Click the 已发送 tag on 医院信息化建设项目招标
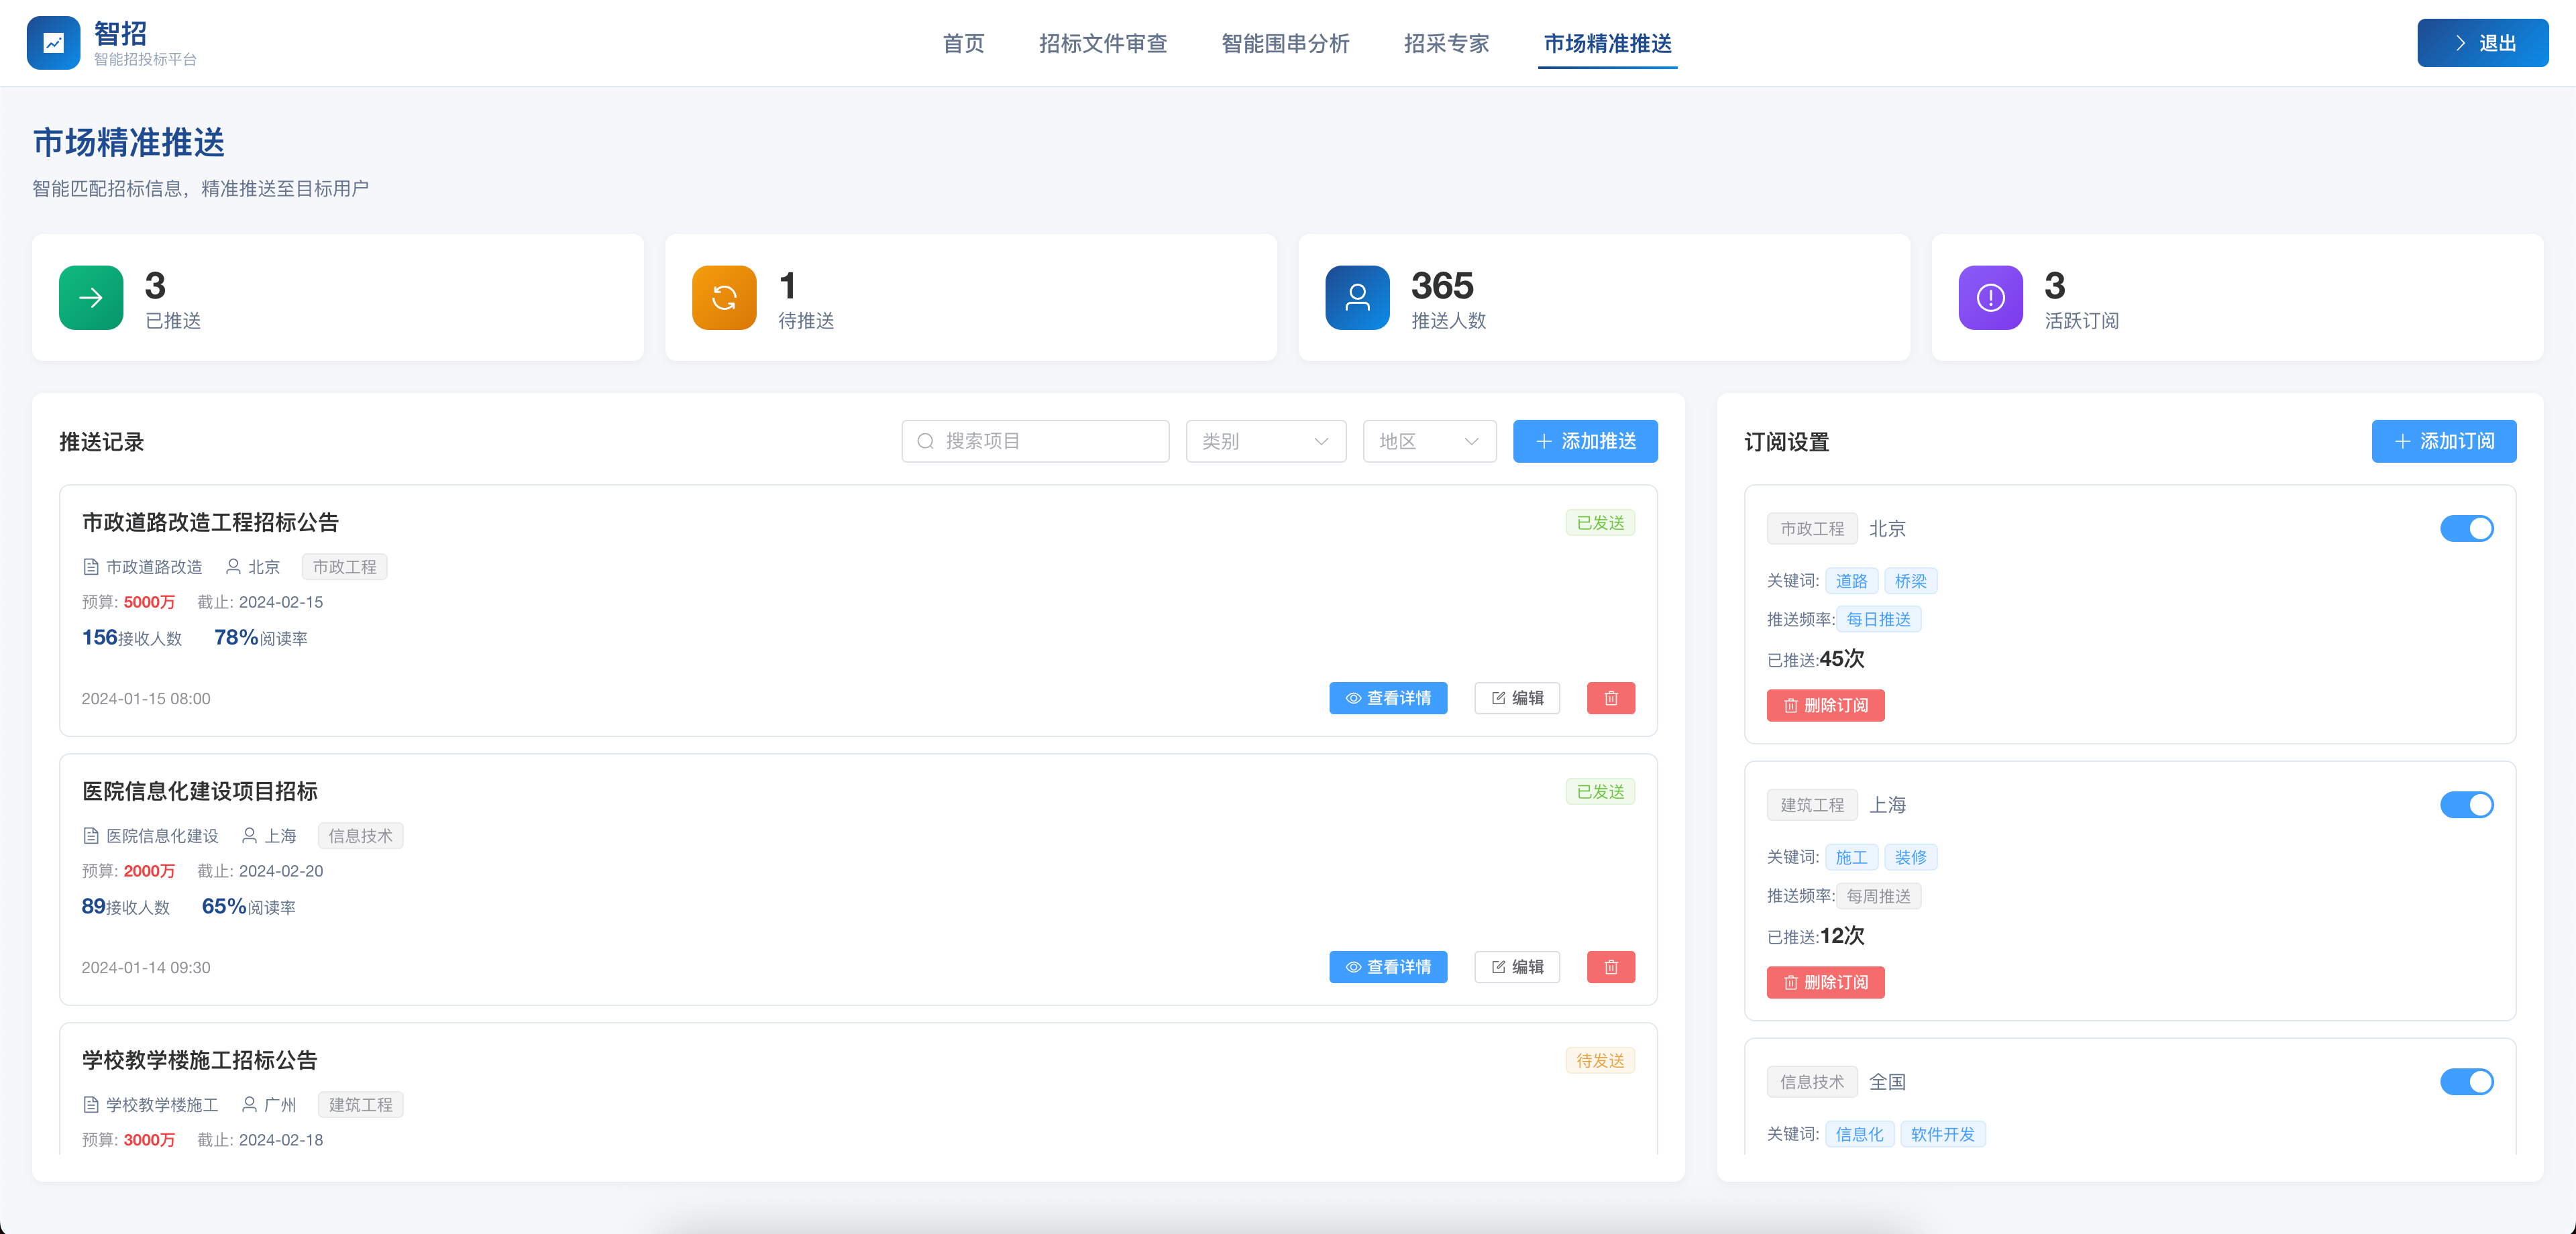Screen dimensions: 2576x1234 pos(1600,792)
